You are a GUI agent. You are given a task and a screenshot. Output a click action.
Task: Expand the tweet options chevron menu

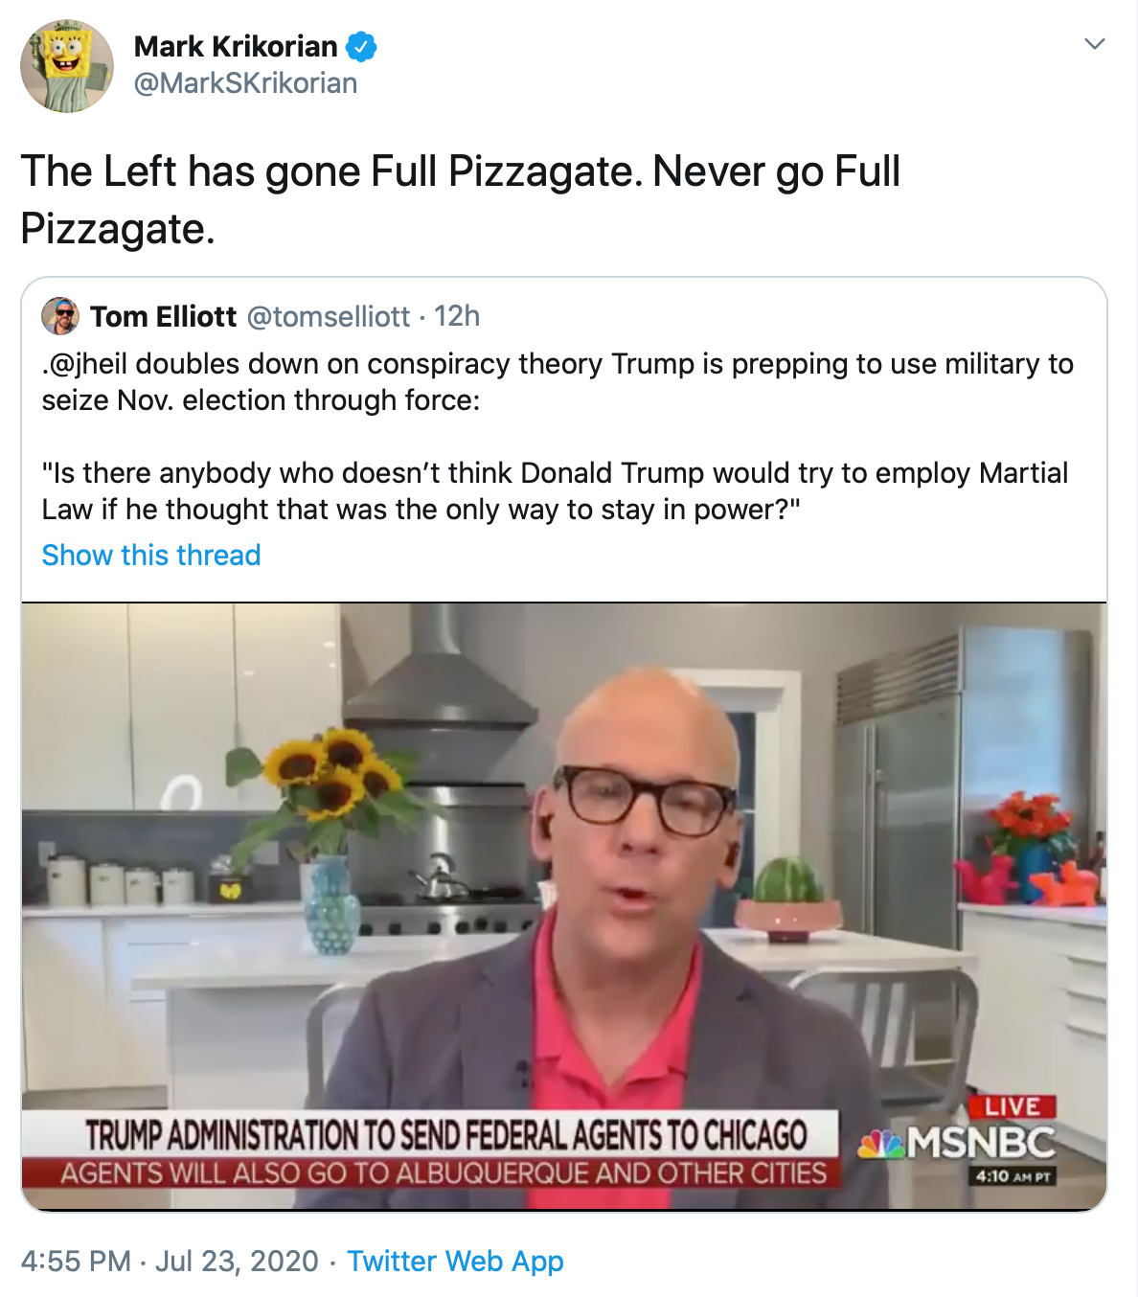(1094, 44)
